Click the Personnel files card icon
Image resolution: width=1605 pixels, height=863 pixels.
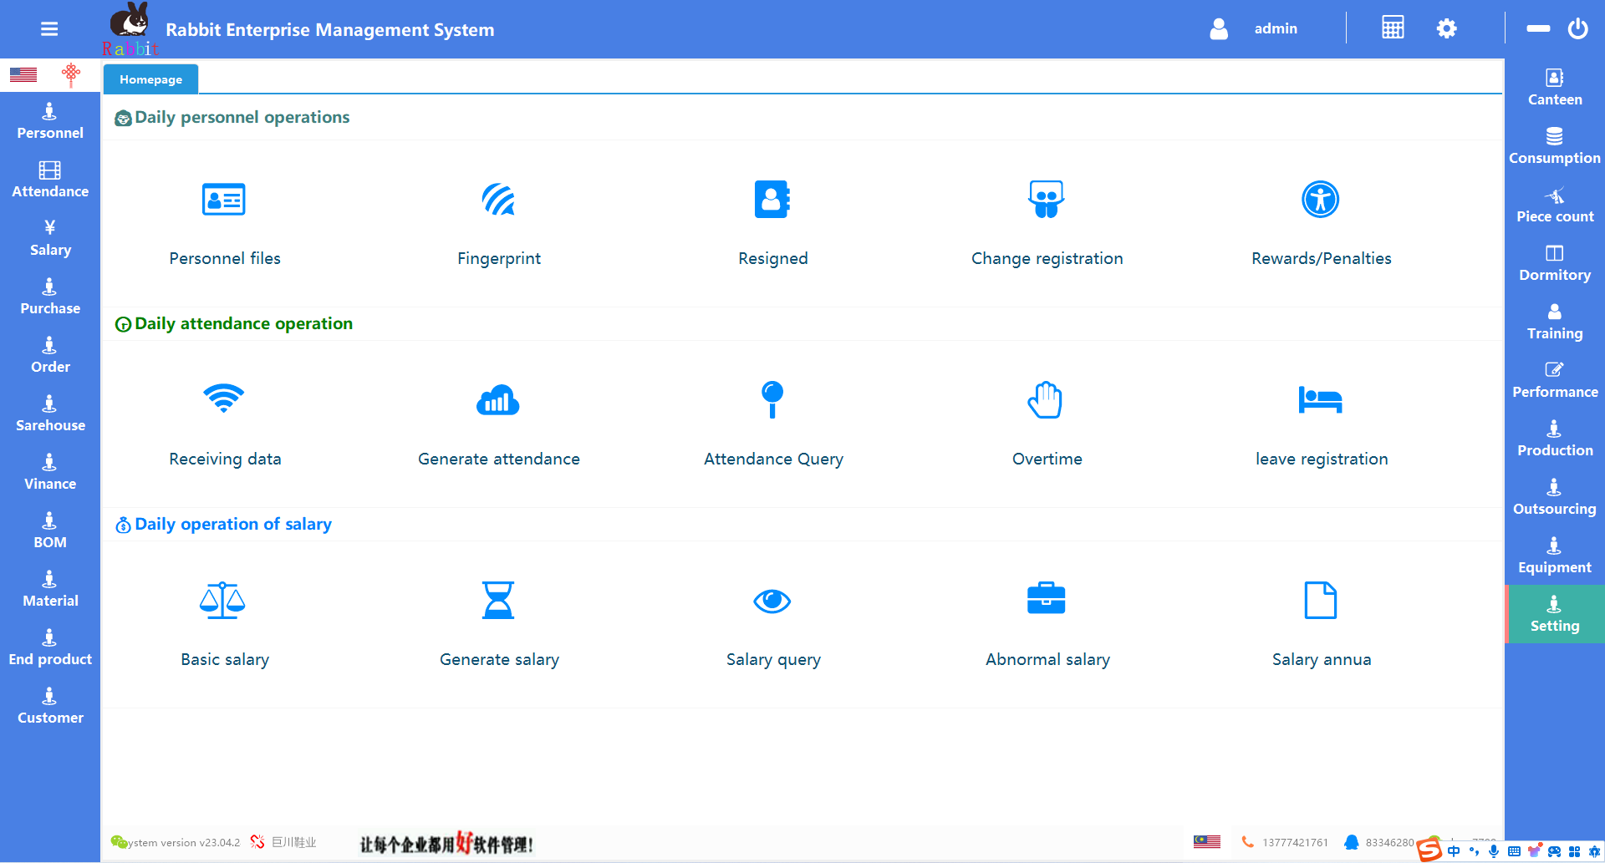coord(224,200)
